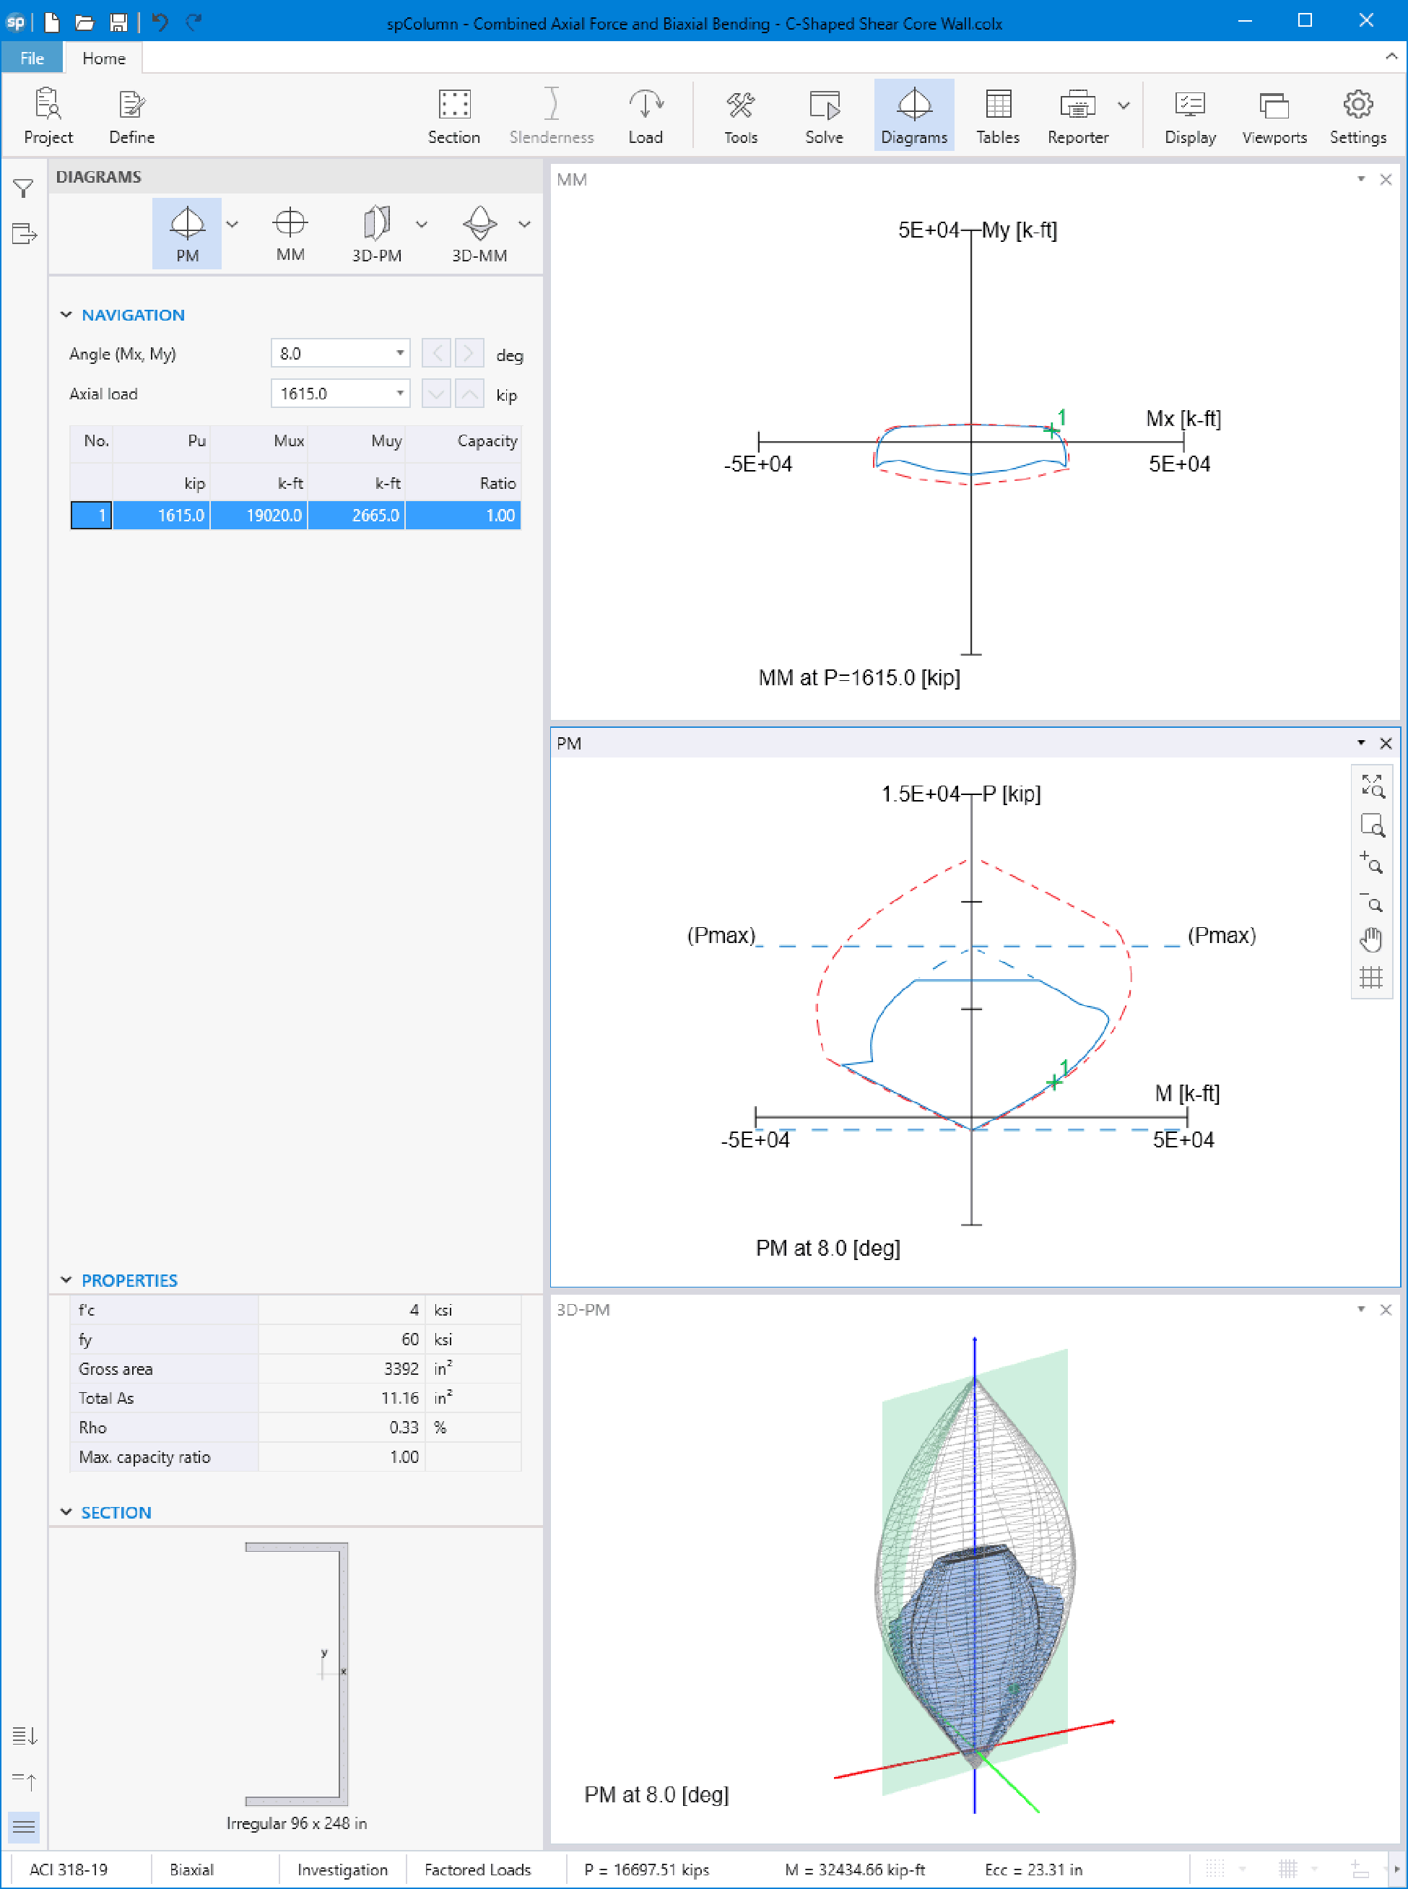Toggle the grid in PM viewport
This screenshot has height=1889, width=1408.
click(x=1370, y=977)
